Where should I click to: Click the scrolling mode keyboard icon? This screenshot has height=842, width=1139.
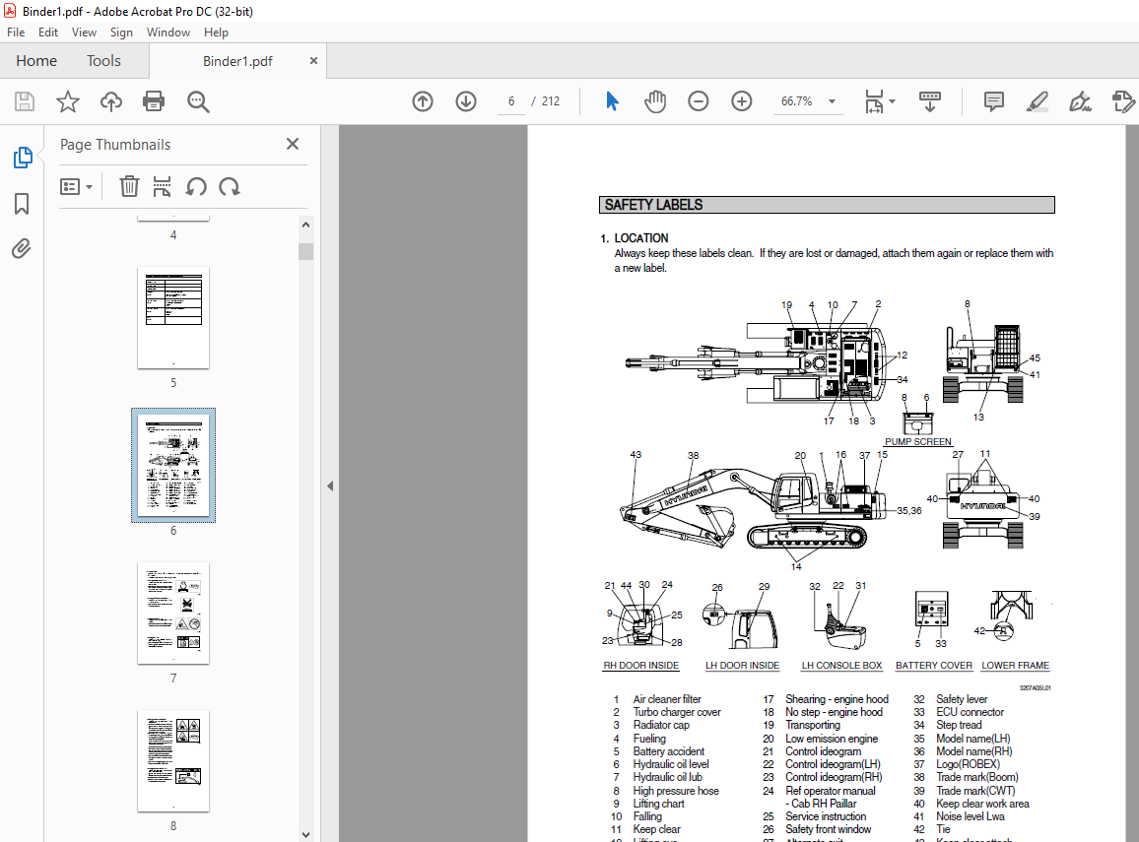tap(930, 101)
